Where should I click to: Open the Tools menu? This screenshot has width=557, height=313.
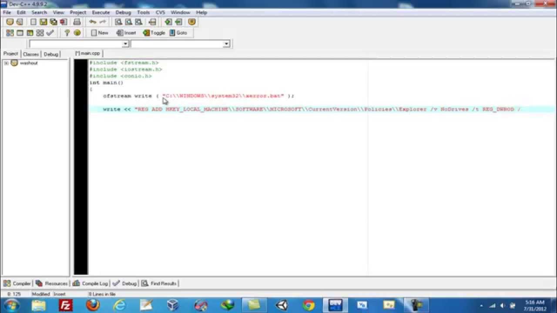(143, 12)
